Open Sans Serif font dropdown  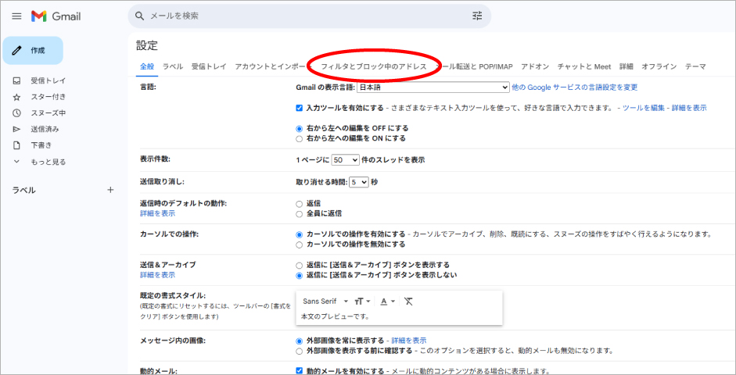tap(325, 301)
